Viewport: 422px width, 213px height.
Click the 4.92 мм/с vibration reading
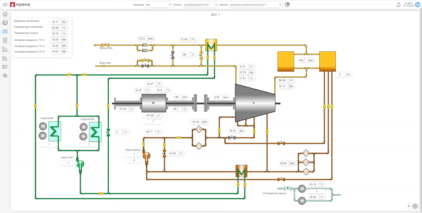(220, 97)
